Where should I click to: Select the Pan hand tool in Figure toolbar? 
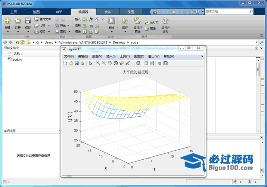[110, 63]
